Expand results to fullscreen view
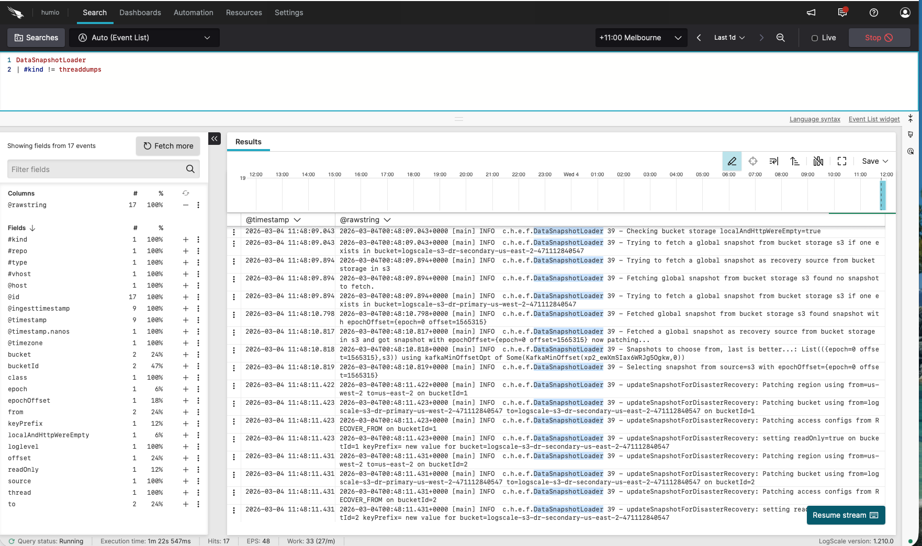This screenshot has width=922, height=546. pos(841,161)
